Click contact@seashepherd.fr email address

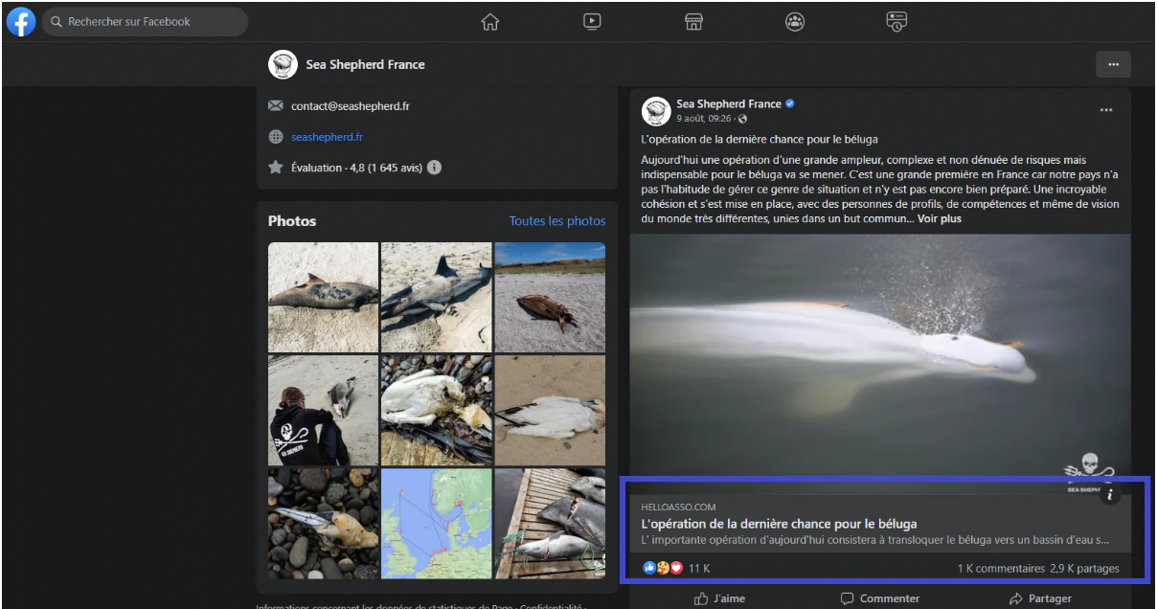click(x=351, y=106)
